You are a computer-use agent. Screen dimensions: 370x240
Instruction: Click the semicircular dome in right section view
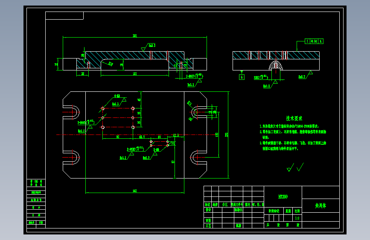[x=276, y=65]
